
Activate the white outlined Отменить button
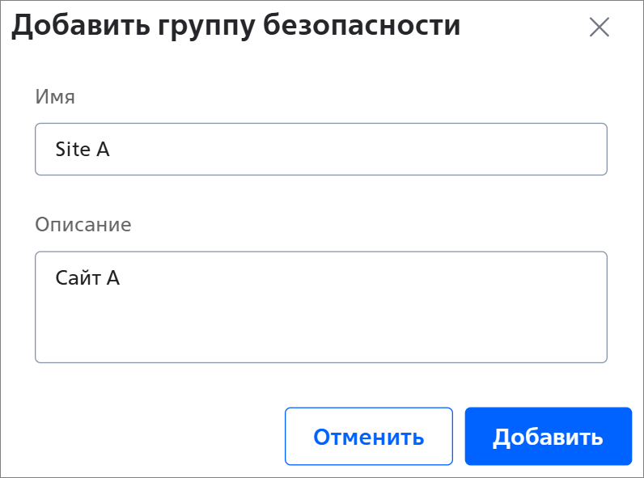pos(368,436)
